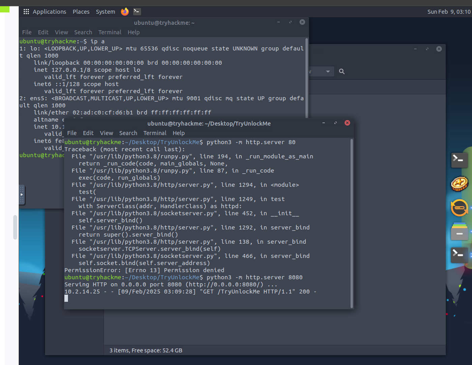Image resolution: width=472 pixels, height=365 pixels.
Task: Open the stacked files icon in the dock
Action: (x=460, y=232)
